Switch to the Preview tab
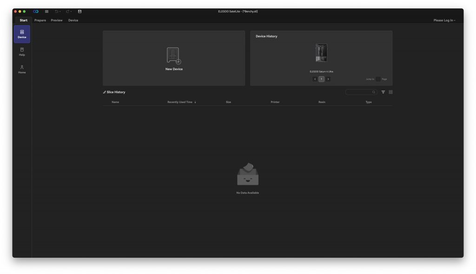The height and width of the screenshot is (274, 476). (x=57, y=20)
